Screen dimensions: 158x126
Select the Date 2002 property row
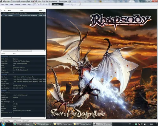[x=23, y=66]
